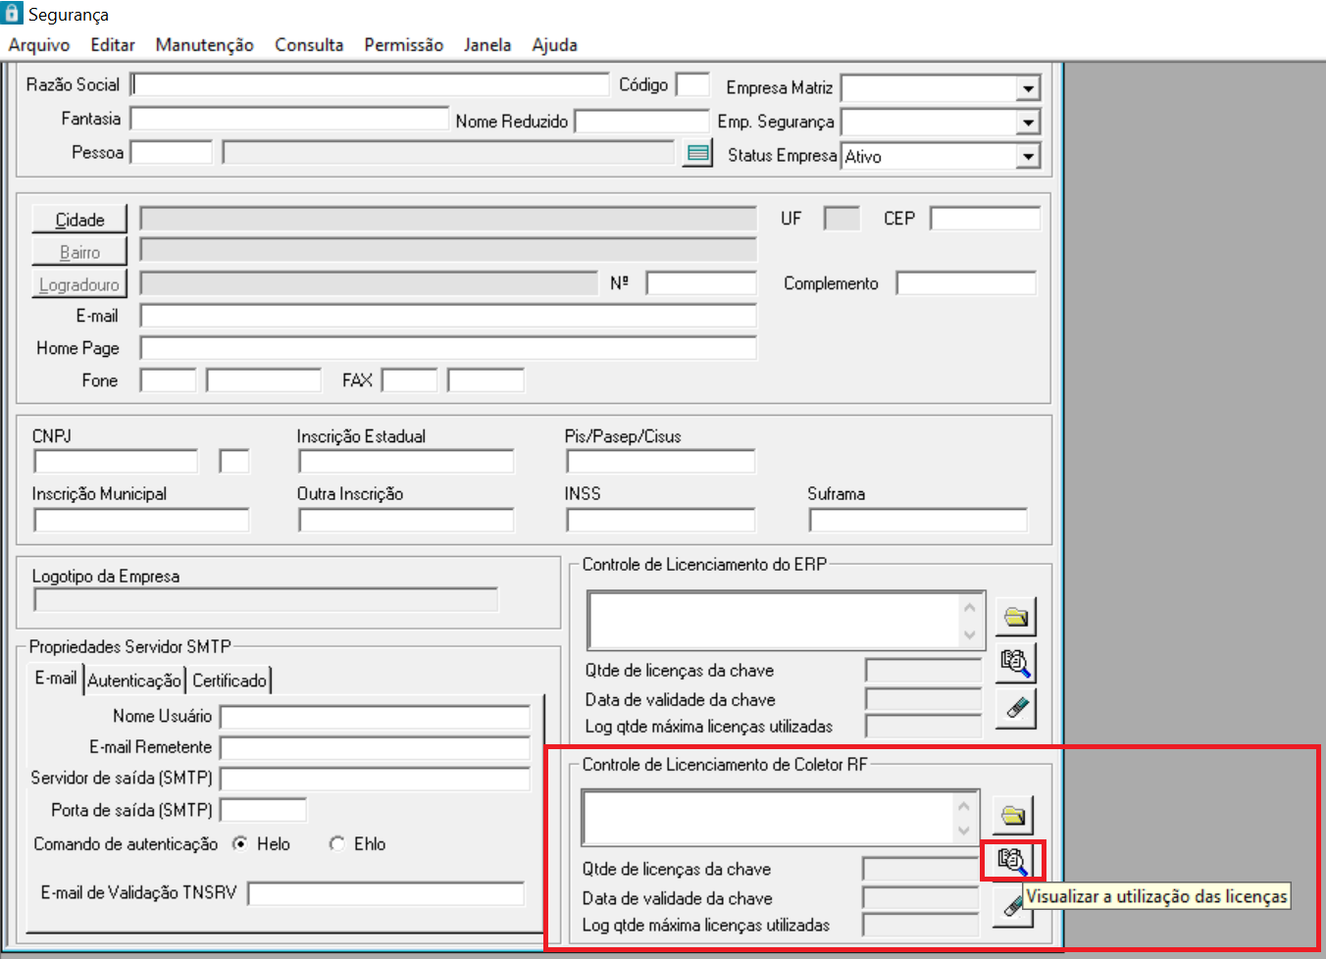
Task: Focus the Pessoa code field
Action: [x=172, y=152]
